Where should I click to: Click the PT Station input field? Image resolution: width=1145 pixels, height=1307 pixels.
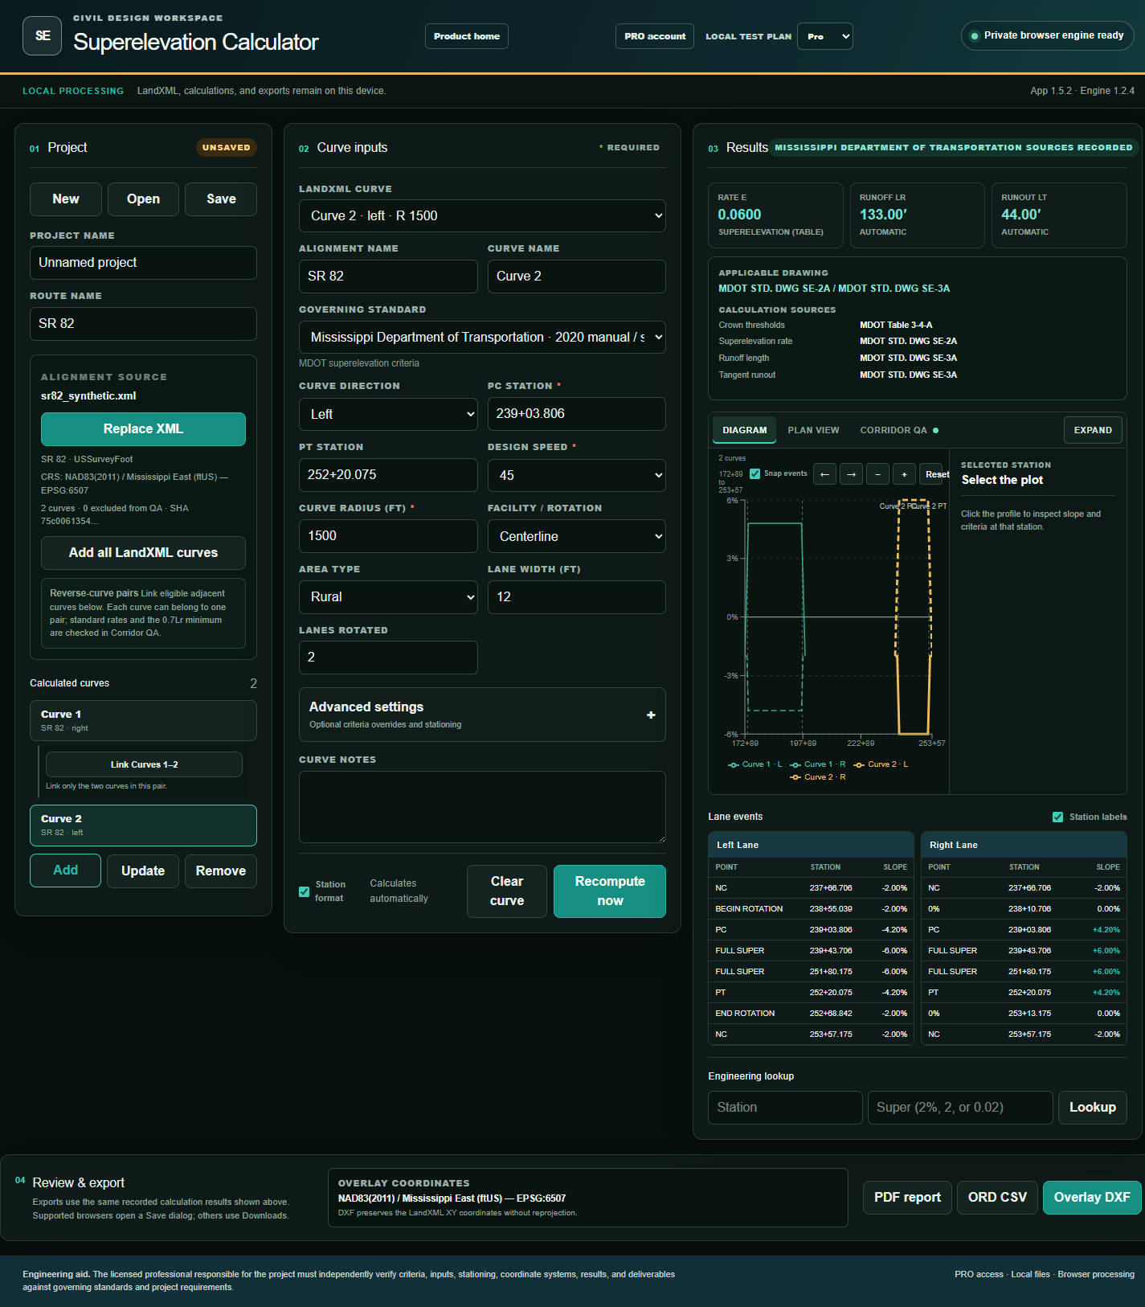tap(388, 475)
